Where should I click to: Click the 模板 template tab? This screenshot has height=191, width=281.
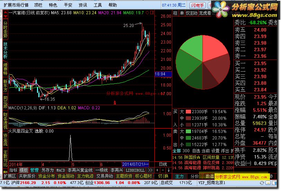coord(24,170)
